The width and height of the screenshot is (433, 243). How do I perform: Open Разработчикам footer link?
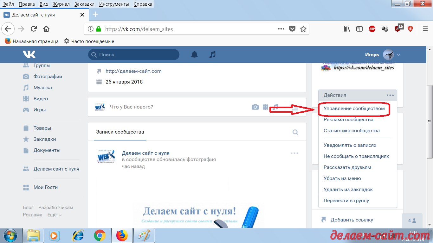pyautogui.click(x=56, y=208)
